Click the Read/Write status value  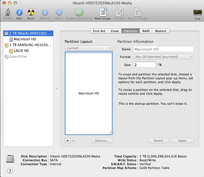point(147,160)
